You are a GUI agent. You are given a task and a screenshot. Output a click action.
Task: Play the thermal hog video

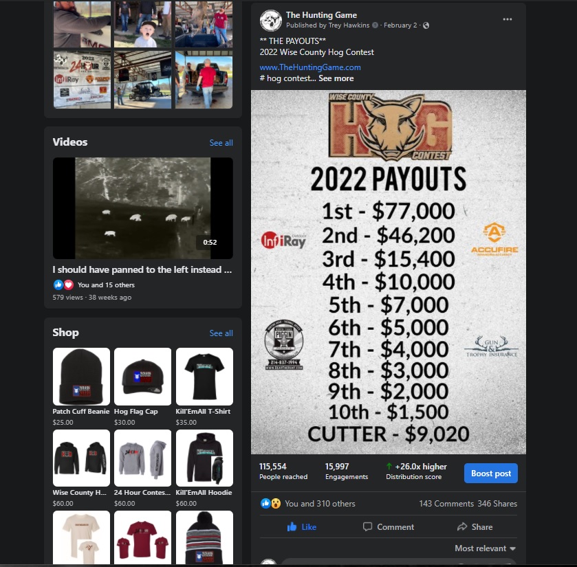pos(143,208)
